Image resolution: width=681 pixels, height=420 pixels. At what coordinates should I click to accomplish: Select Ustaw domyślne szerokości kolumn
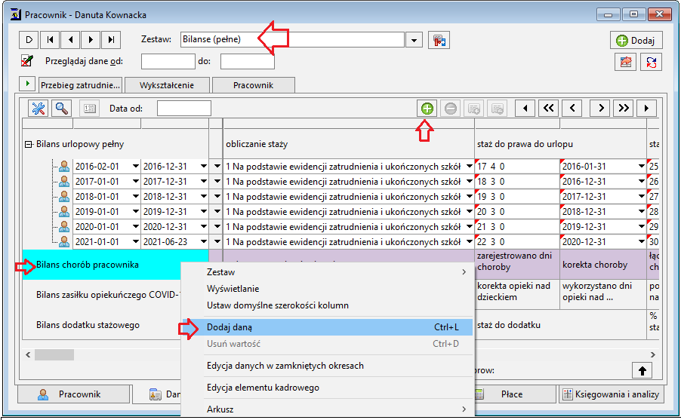tap(327, 305)
